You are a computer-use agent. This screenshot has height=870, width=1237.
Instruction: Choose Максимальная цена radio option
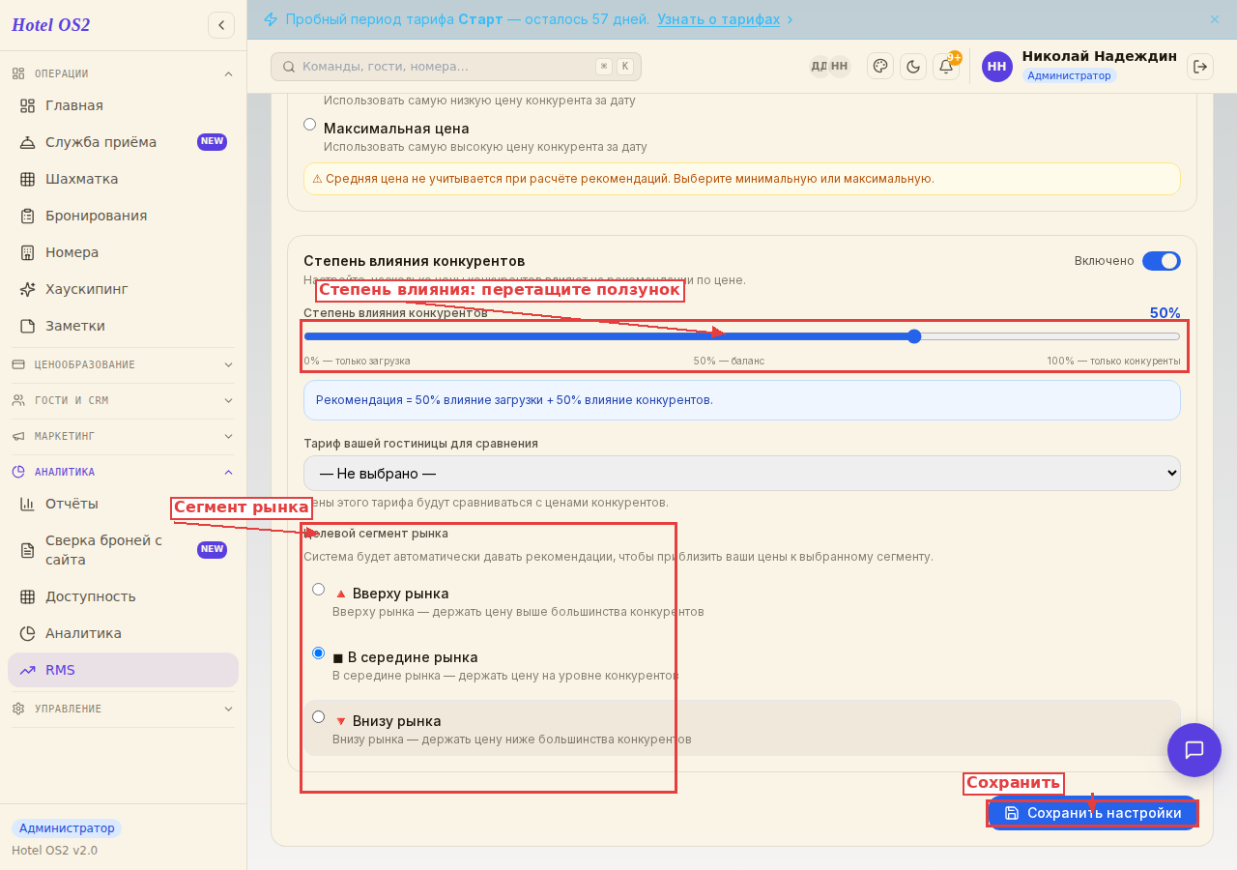pyautogui.click(x=309, y=124)
